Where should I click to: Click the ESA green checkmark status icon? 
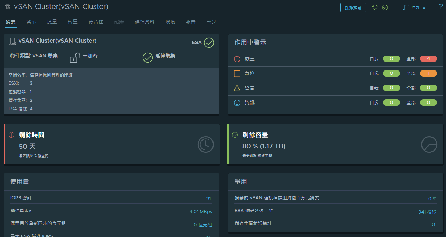coord(209,43)
